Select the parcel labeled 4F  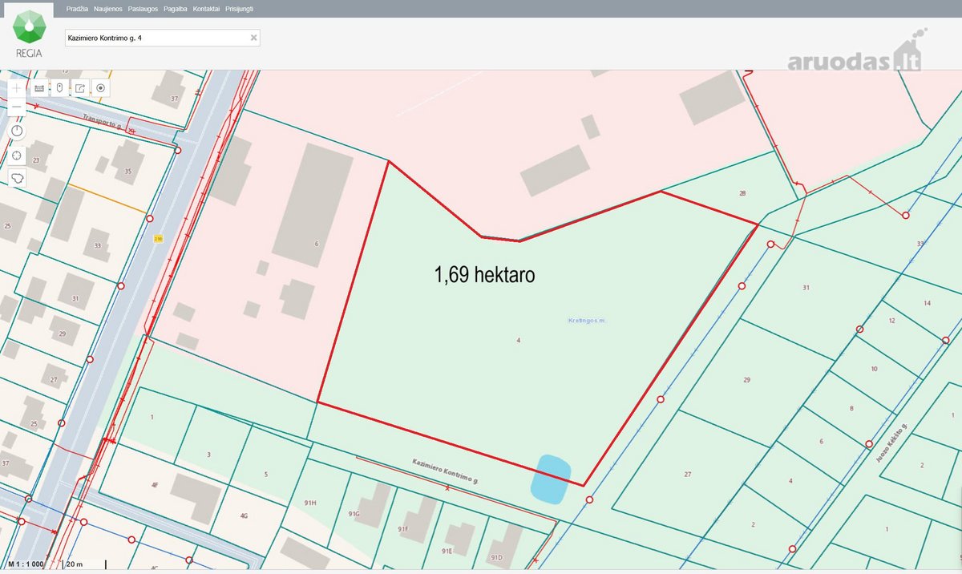155,484
